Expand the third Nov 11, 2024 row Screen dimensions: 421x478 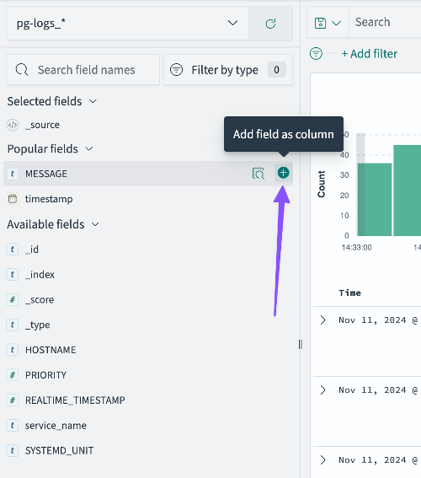(x=322, y=459)
